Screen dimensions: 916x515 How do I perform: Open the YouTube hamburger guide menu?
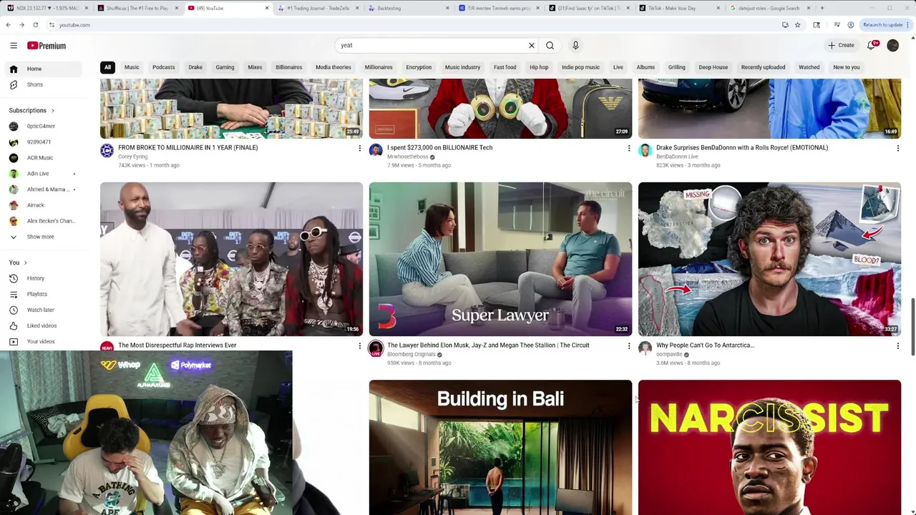14,46
